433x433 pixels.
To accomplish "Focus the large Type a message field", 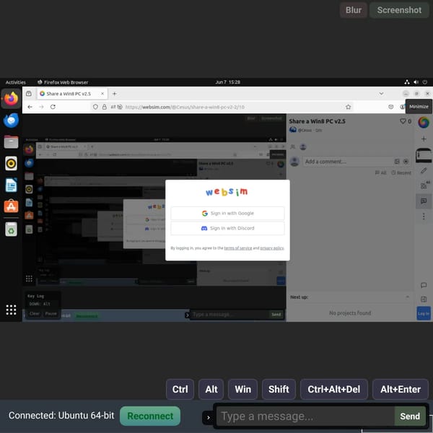I will pos(305,416).
